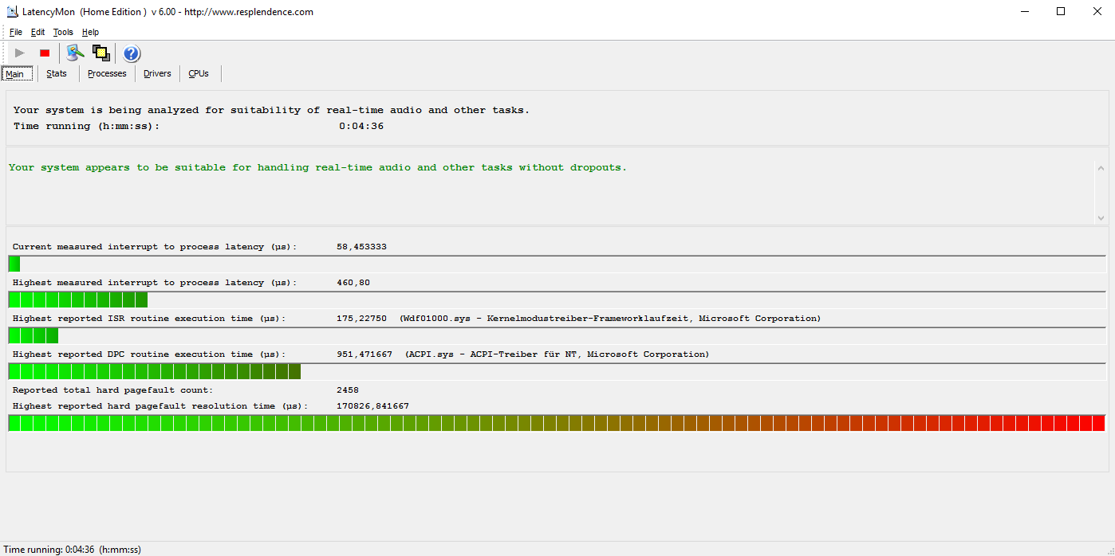Open help via the blue question mark
Screen dimensions: 1115x556
[x=132, y=53]
